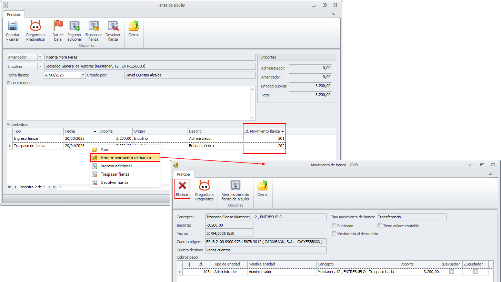The image size is (501, 282).
Task: Choose Ingreso adicional from the context menu
Action: (x=126, y=166)
